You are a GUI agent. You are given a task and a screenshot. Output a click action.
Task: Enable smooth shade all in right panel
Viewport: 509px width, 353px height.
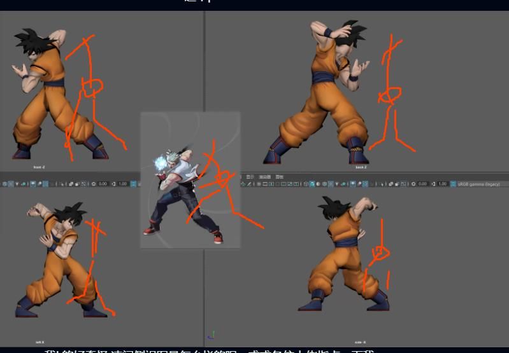click(x=312, y=184)
